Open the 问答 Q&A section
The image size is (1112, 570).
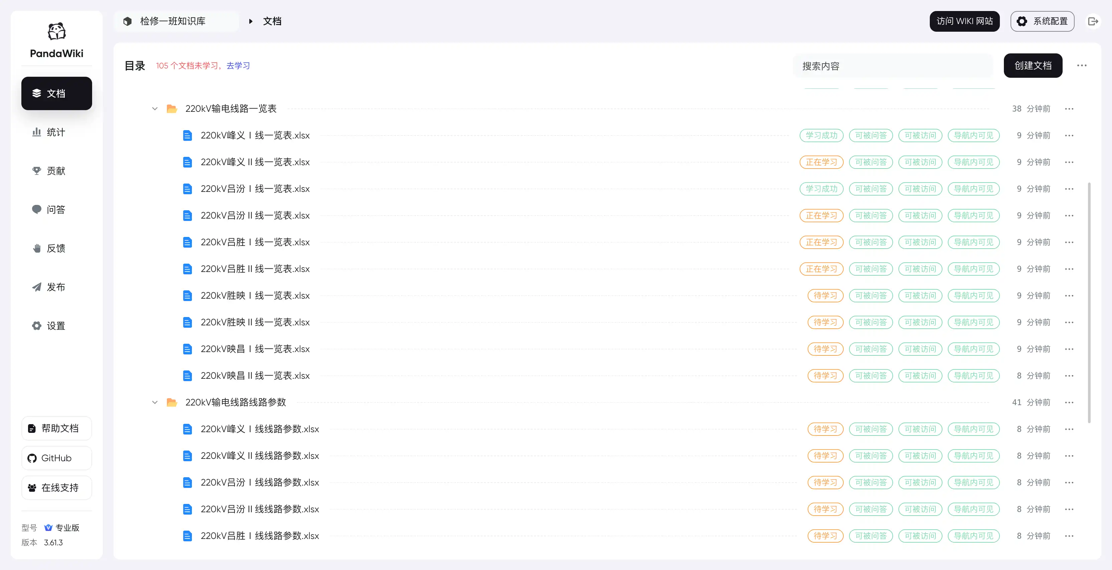tap(56, 210)
